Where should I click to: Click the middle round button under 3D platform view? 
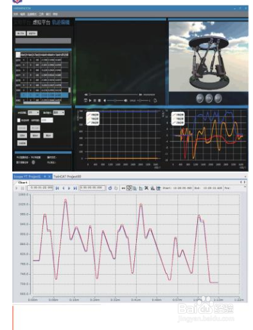point(209,98)
